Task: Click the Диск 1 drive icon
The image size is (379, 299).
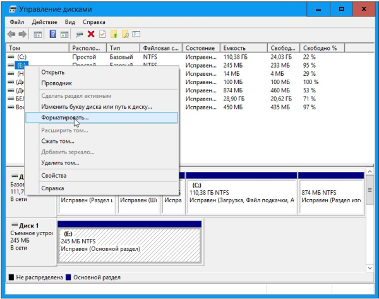Action: (15, 225)
